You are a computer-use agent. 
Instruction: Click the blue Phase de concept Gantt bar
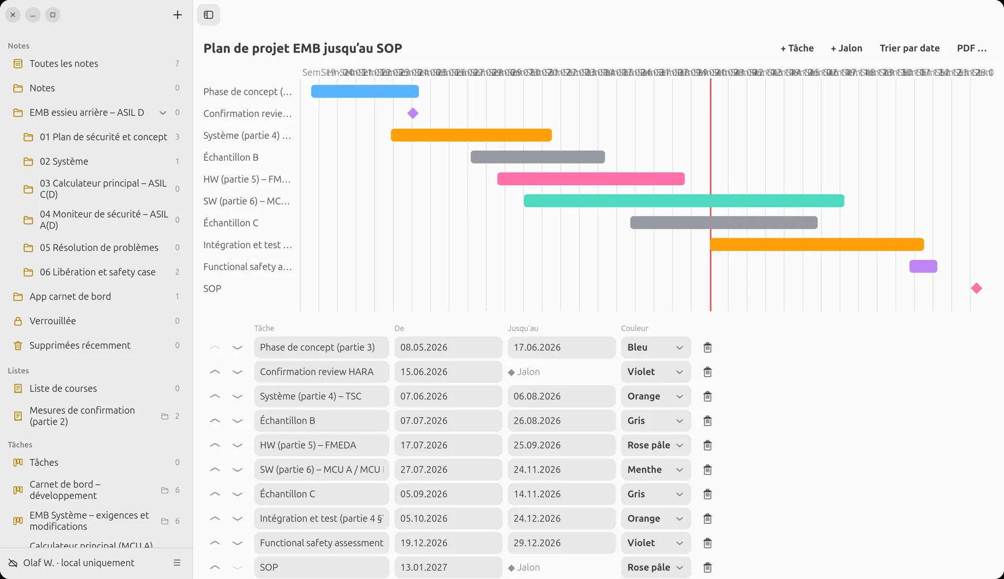365,91
